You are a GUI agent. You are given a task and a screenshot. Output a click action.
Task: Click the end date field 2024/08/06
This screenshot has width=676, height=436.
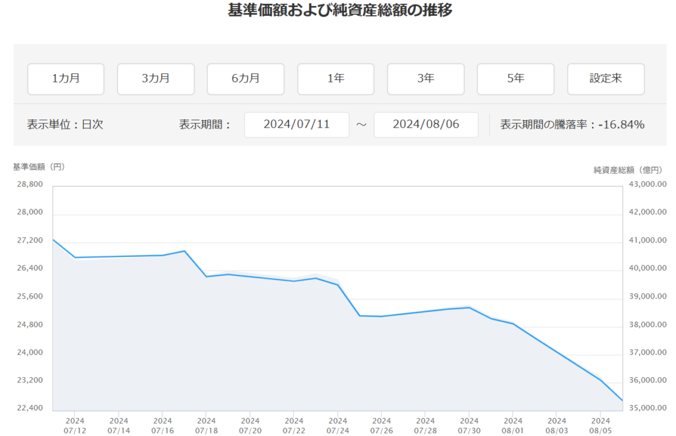(x=426, y=124)
